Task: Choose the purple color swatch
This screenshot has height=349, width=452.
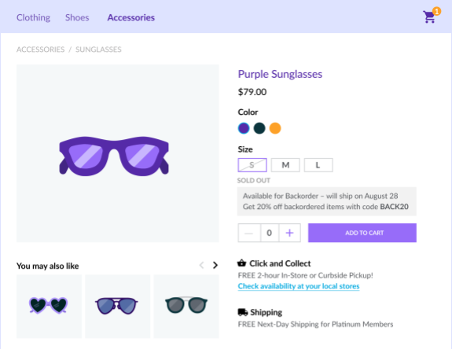Action: coord(244,128)
